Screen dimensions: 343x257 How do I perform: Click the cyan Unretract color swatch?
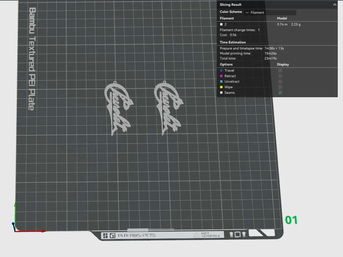pyautogui.click(x=221, y=82)
